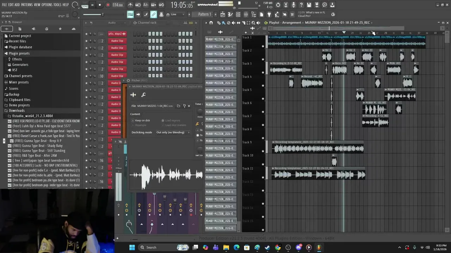Add a new pattern with plus button
Screen dimensions: 451x253
[x=216, y=14]
